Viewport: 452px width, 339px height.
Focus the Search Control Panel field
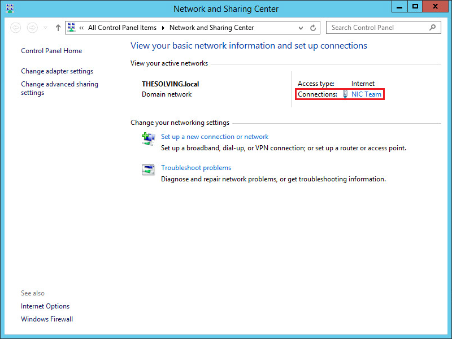coord(376,27)
